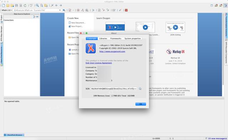Click the SGN text field
228x140 pixels.
(x=114, y=89)
